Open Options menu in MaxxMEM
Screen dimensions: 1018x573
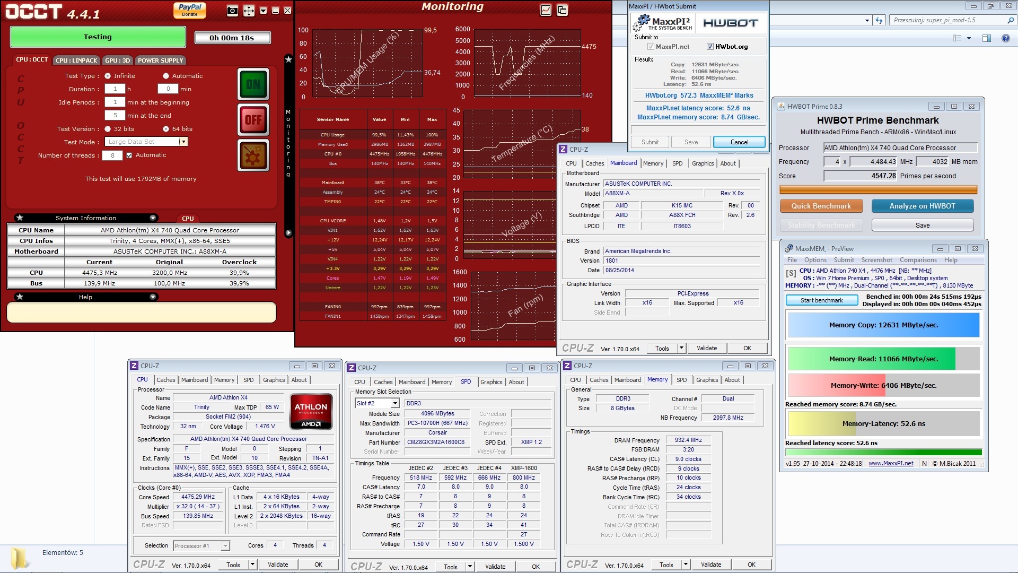pos(815,260)
